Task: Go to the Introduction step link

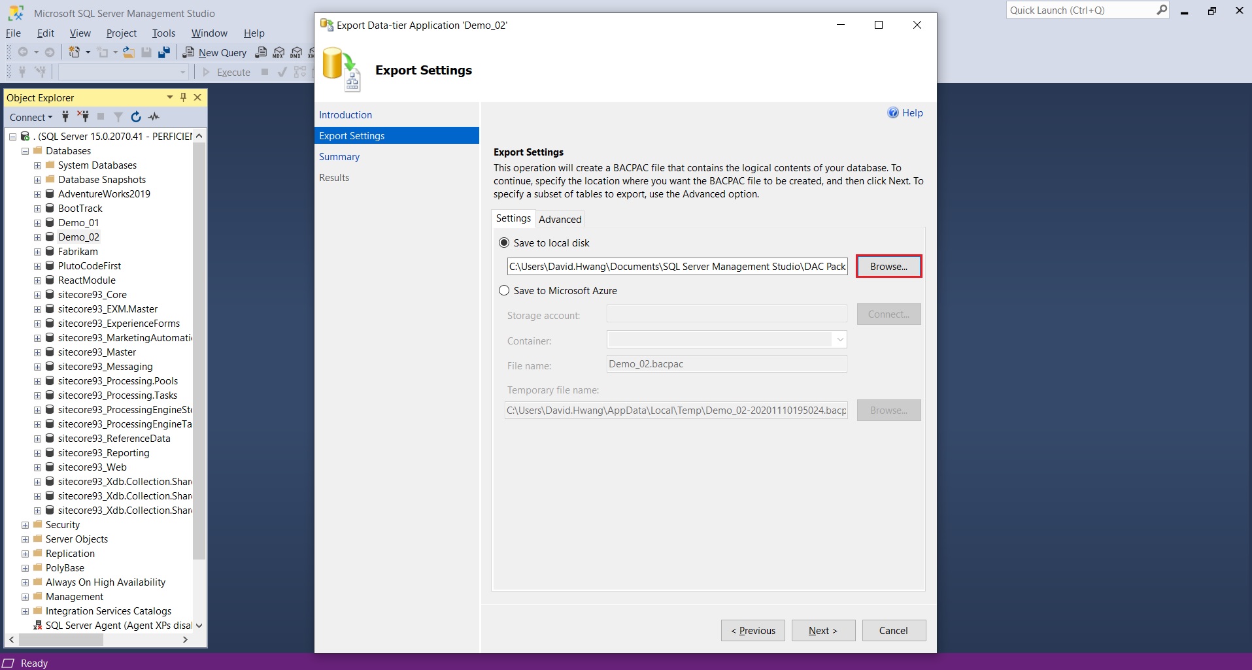Action: (x=345, y=114)
